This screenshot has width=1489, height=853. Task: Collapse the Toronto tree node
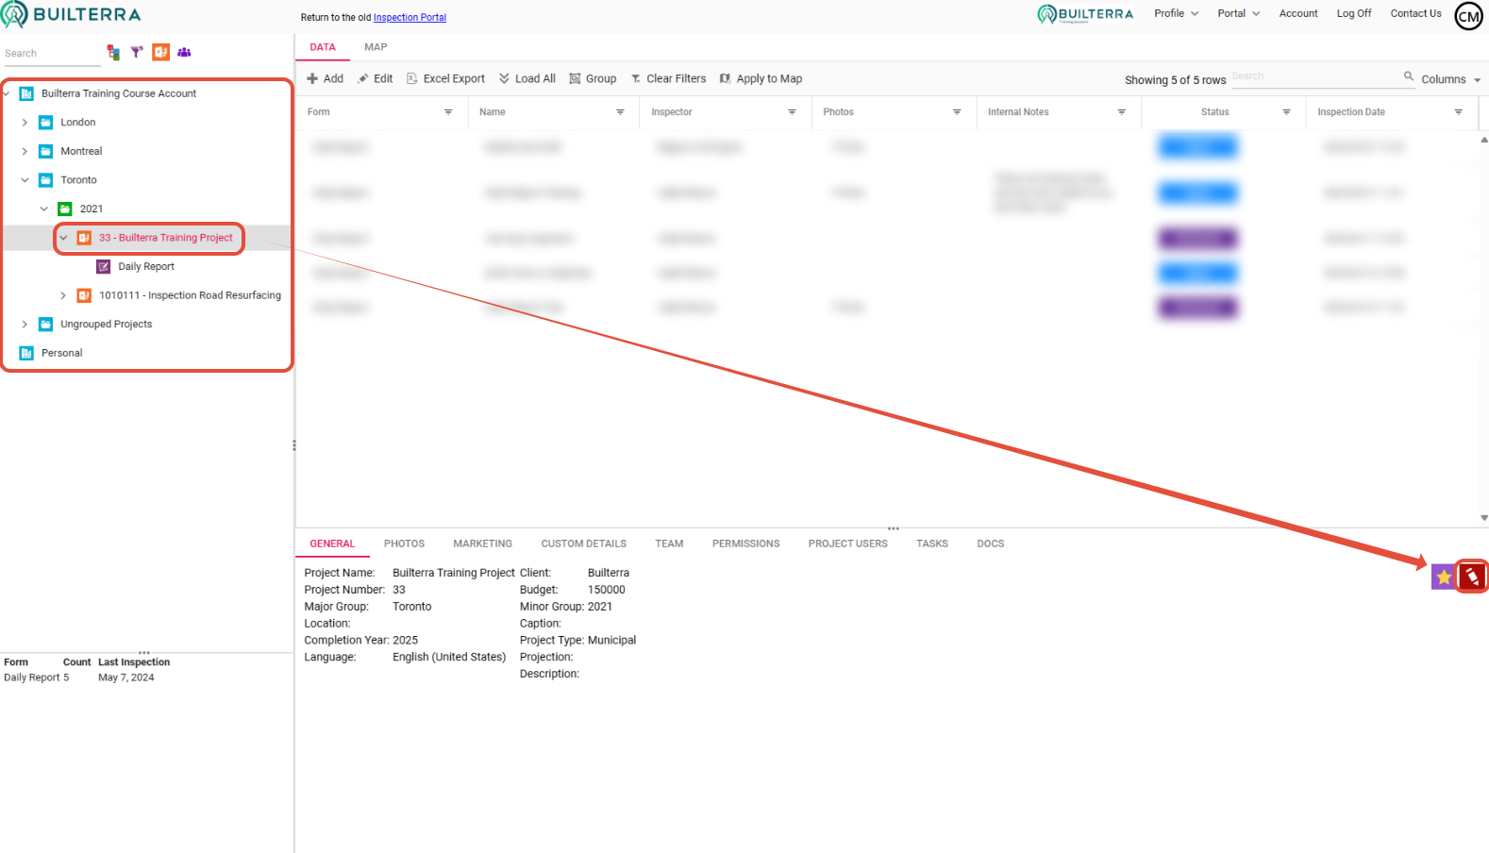tap(25, 180)
